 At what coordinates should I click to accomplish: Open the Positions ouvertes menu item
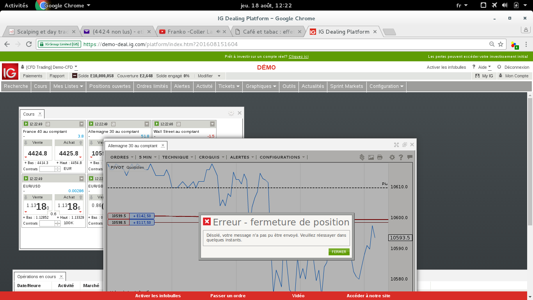[x=110, y=86]
